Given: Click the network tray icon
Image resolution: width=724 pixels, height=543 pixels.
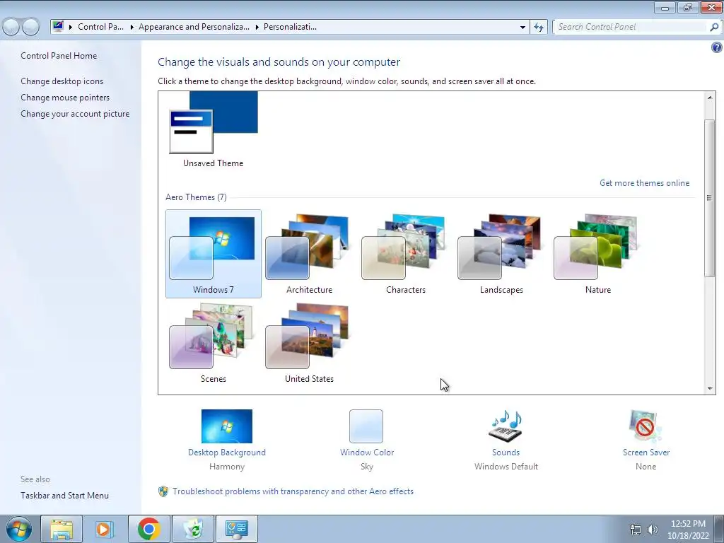Looking at the screenshot, I should [636, 530].
